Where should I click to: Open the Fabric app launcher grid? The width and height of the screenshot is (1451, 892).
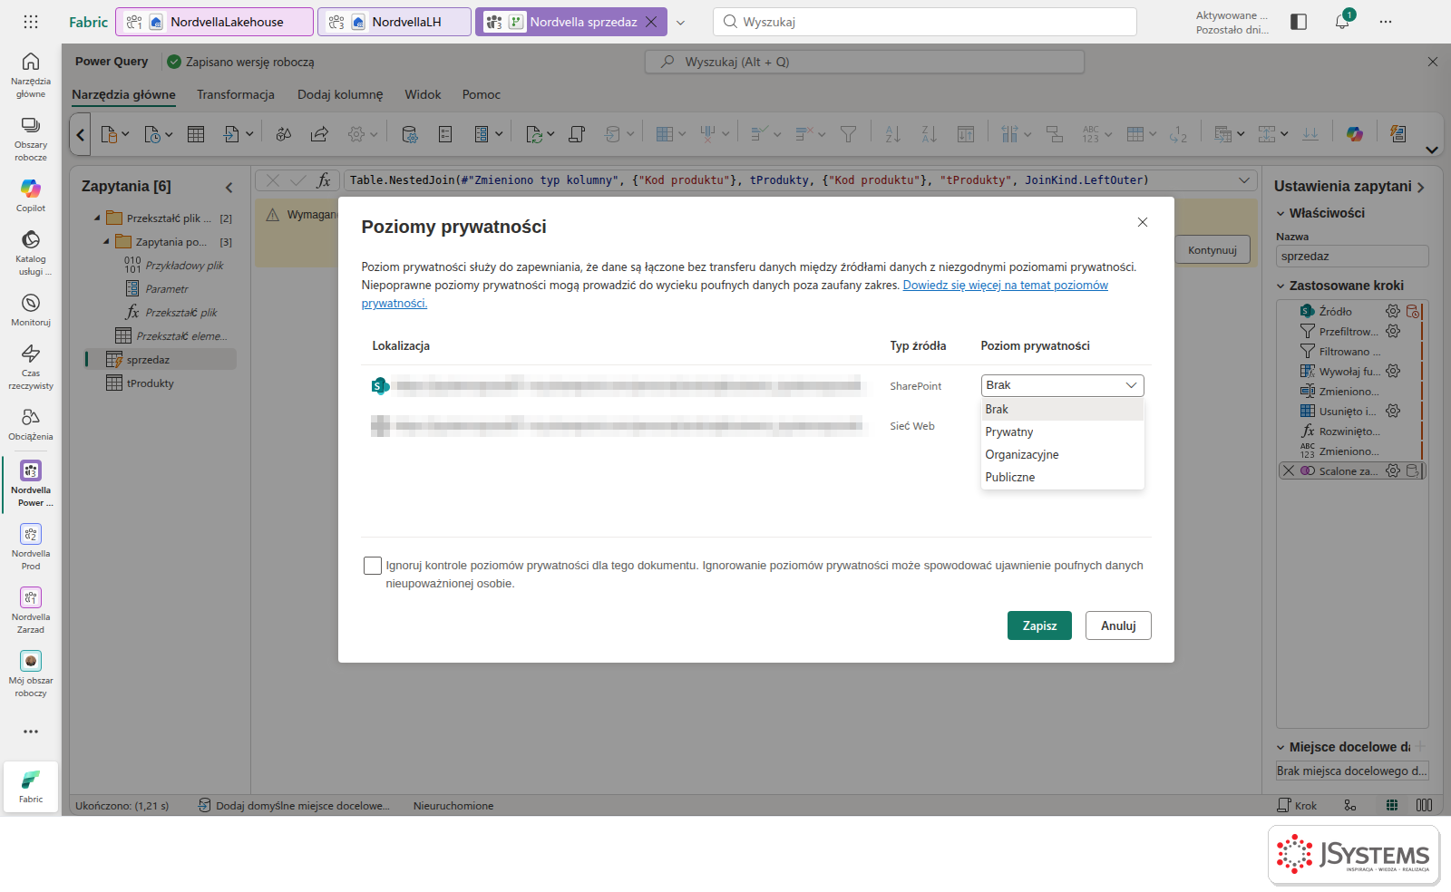(31, 22)
